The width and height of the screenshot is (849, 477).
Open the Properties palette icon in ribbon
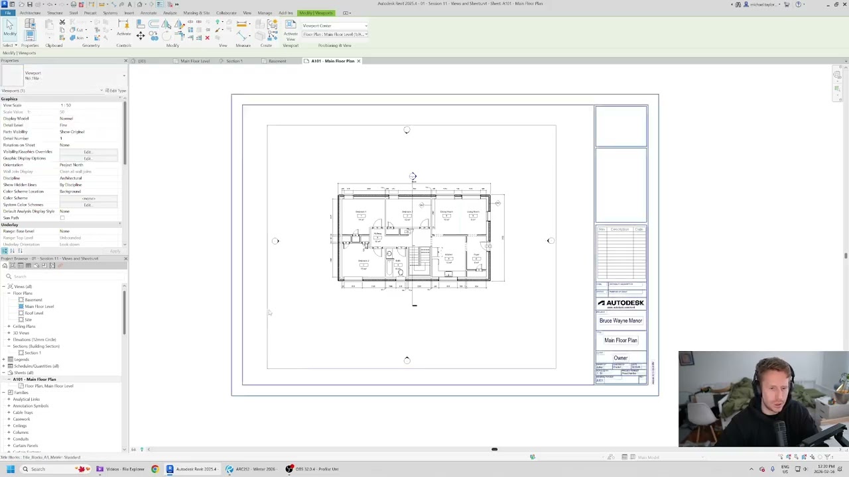click(x=30, y=35)
